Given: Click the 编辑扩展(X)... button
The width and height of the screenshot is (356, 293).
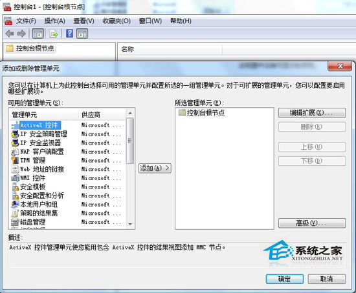Looking at the screenshot, I should point(312,113).
